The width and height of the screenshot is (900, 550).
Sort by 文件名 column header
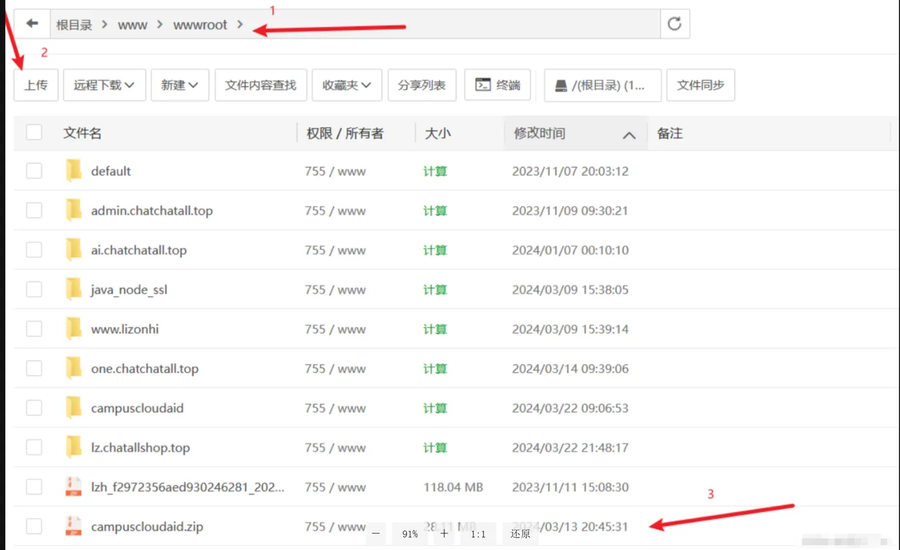click(x=82, y=133)
